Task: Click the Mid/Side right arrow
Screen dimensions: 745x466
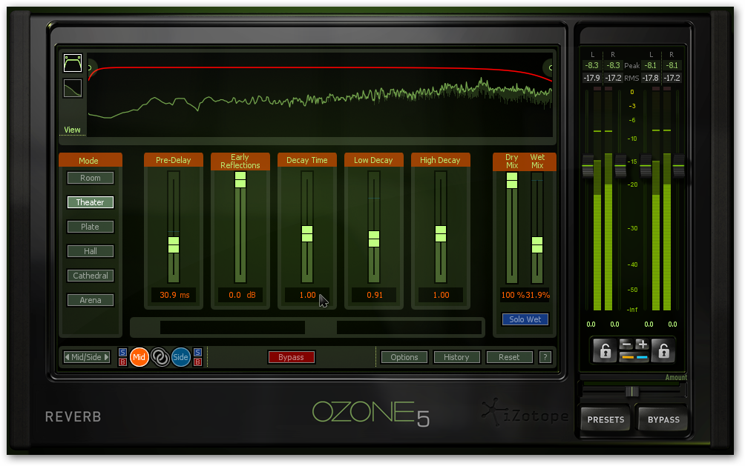Action: coord(106,357)
